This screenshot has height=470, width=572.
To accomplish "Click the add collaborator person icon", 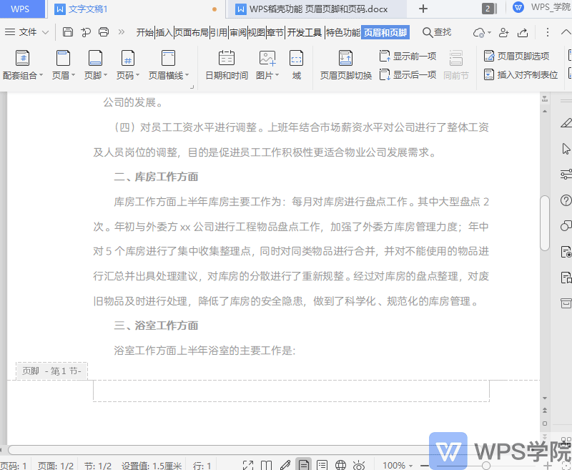I will 504,32.
